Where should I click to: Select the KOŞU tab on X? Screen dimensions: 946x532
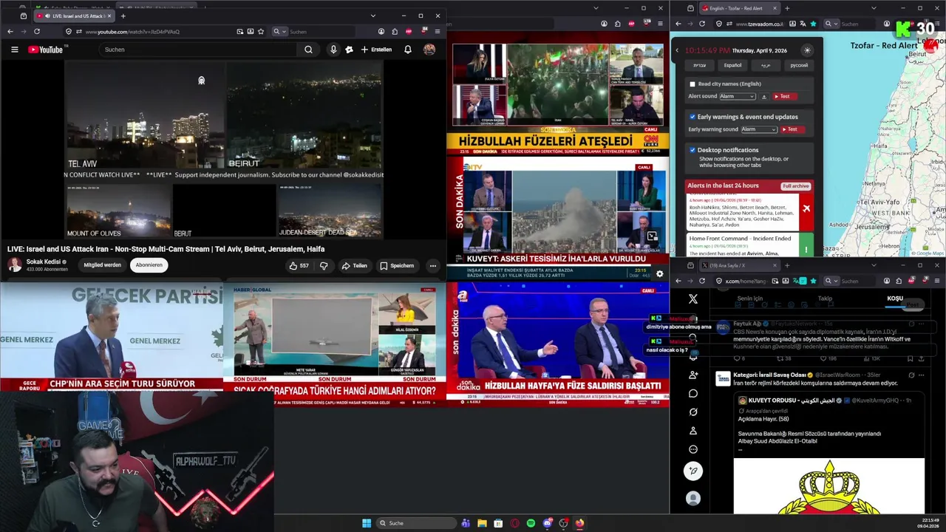[x=895, y=299]
